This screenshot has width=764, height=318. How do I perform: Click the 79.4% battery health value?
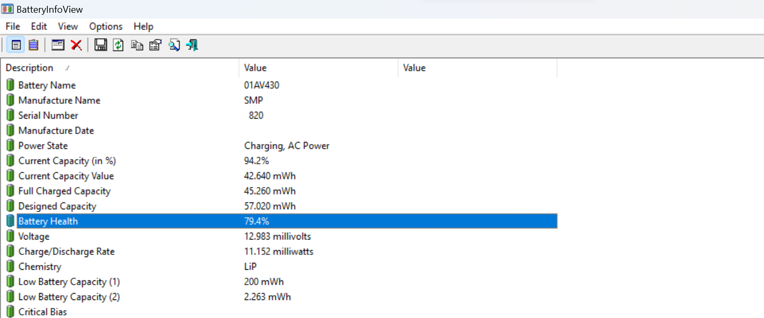pyautogui.click(x=257, y=221)
